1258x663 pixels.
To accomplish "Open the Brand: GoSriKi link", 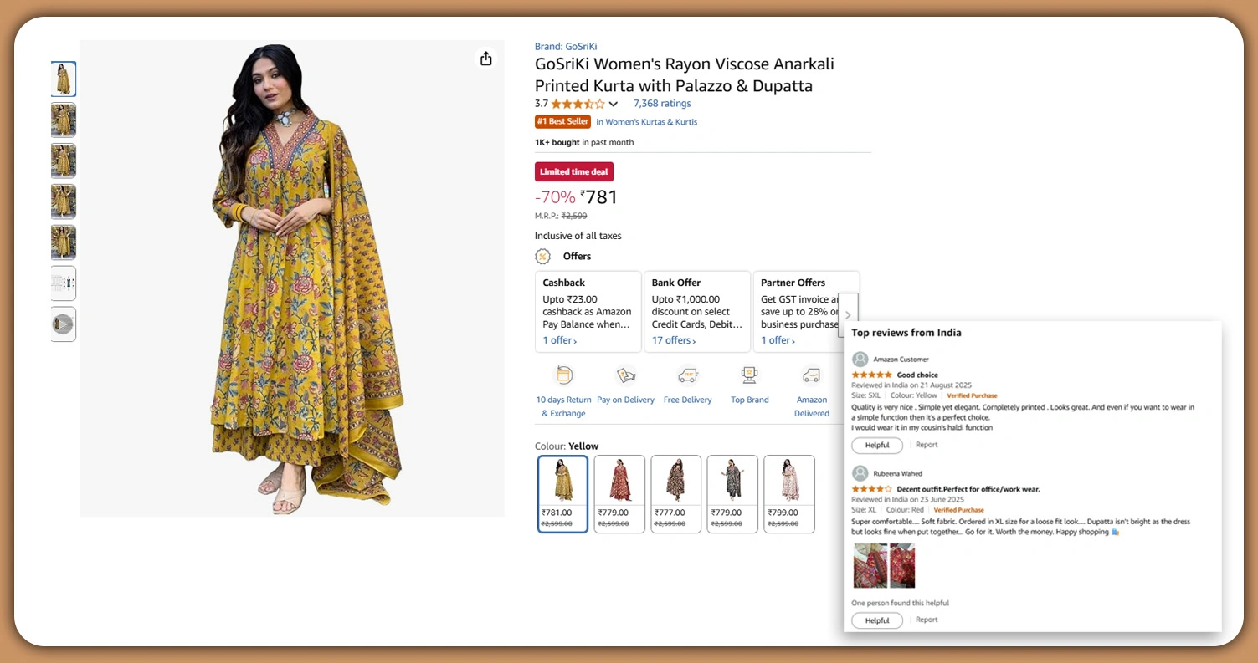I will point(566,47).
